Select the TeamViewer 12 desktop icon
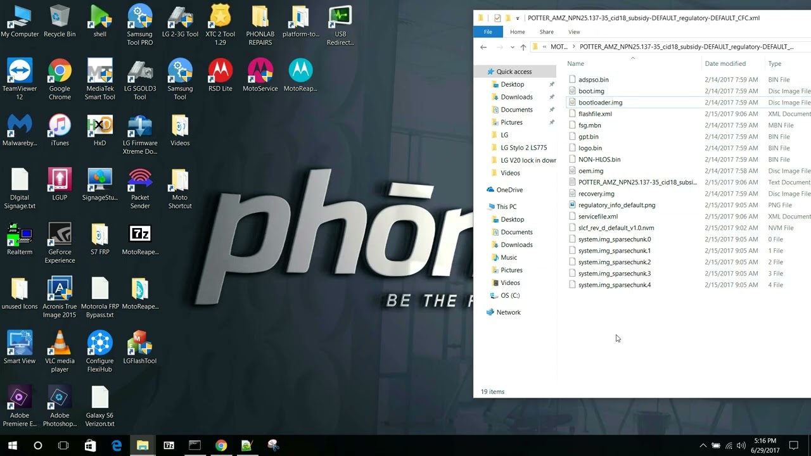The height and width of the screenshot is (456, 811). click(20, 80)
